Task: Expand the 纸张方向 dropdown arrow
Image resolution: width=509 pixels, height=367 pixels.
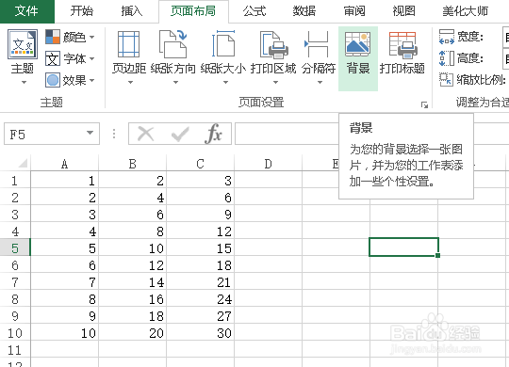Action: (x=175, y=83)
